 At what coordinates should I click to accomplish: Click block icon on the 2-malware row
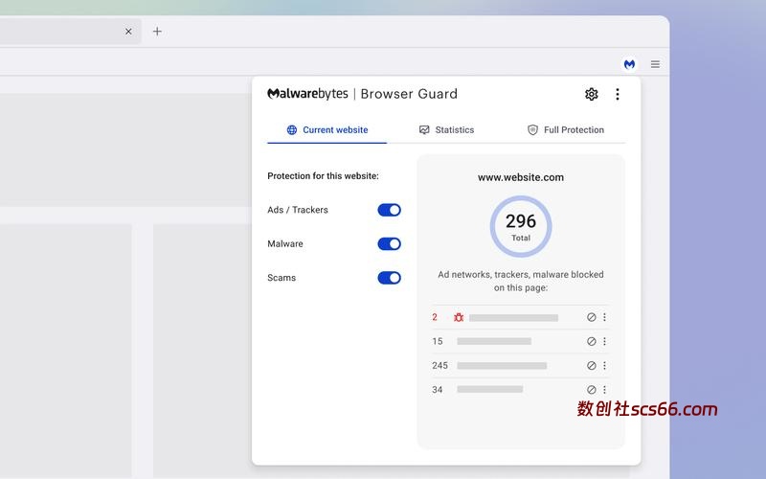point(591,317)
